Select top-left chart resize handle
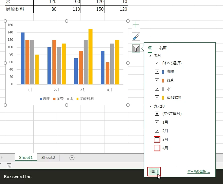Viewport: 223px width, 184px height. [5, 21]
